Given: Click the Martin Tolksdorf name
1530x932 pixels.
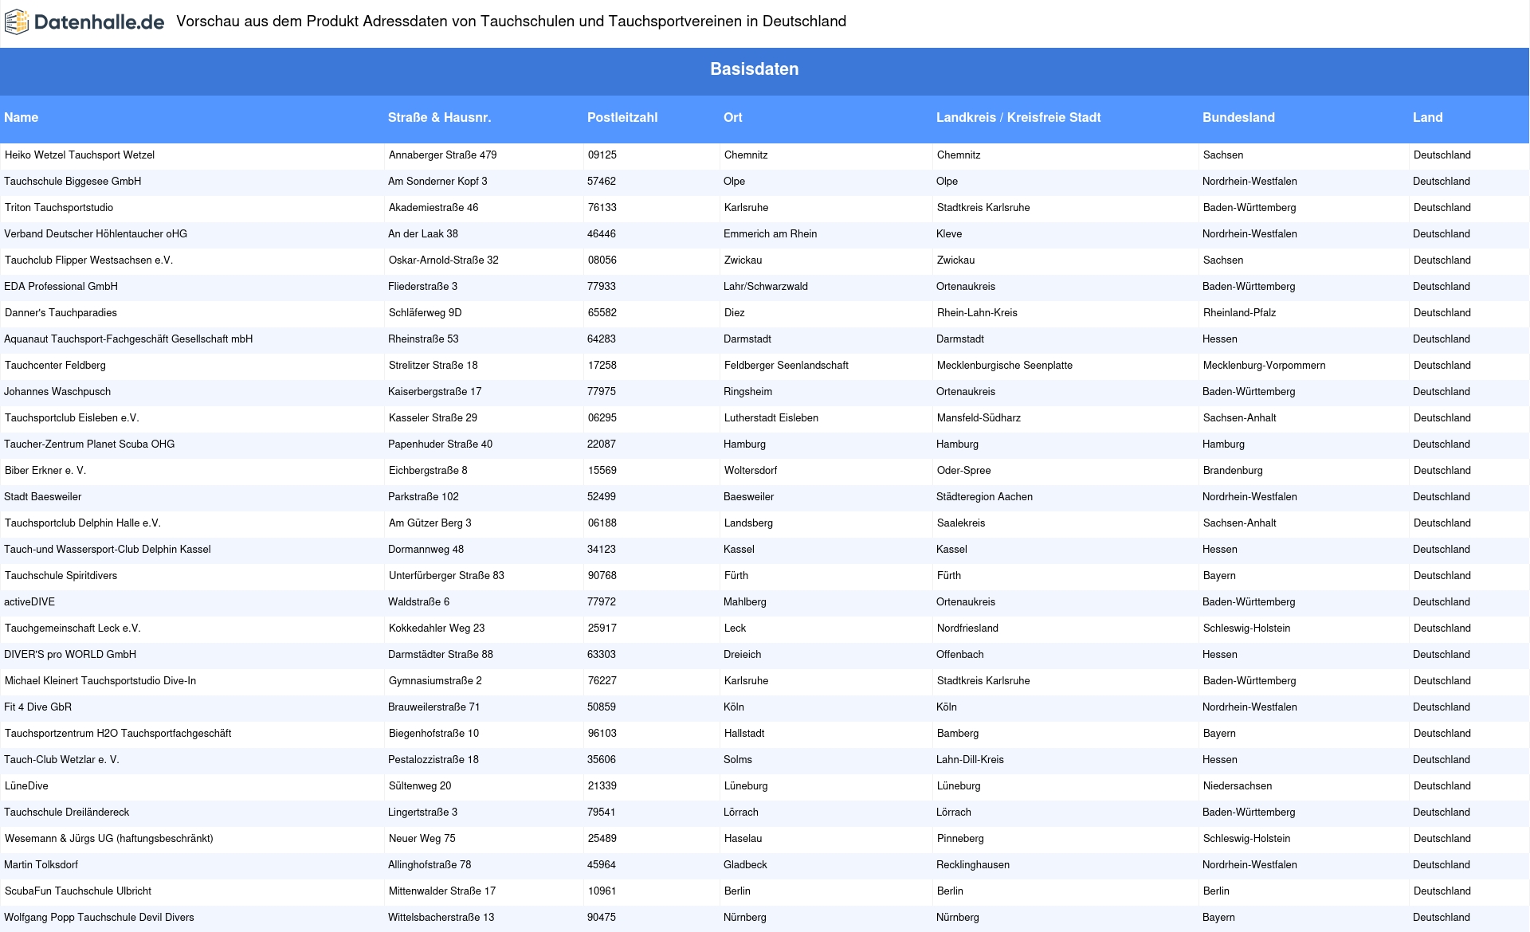Looking at the screenshot, I should pyautogui.click(x=41, y=865).
